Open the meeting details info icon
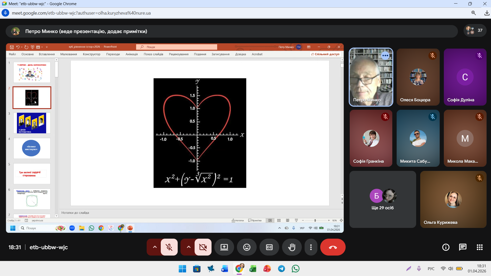The image size is (491, 276). (446, 247)
